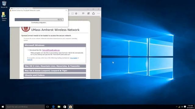Click the NetworkWizardLoader.exe download link
The height and width of the screenshot is (109, 195).
[51, 50]
